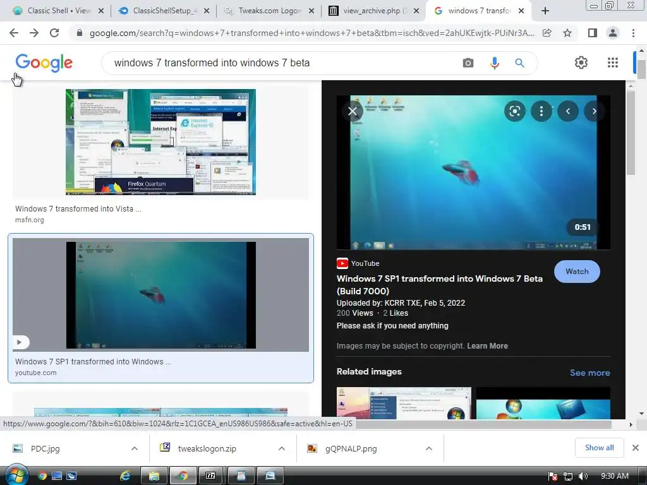Click the taskbar clock showing 9:30 AM
647x485 pixels.
coord(614,476)
